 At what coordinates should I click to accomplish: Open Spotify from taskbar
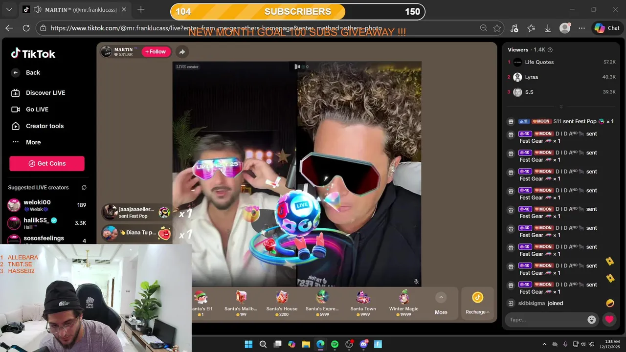335,344
